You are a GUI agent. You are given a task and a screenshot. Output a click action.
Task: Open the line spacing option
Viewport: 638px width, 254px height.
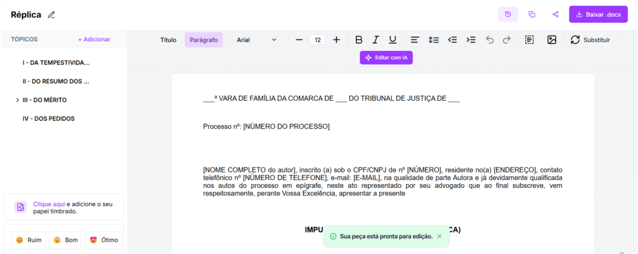434,40
